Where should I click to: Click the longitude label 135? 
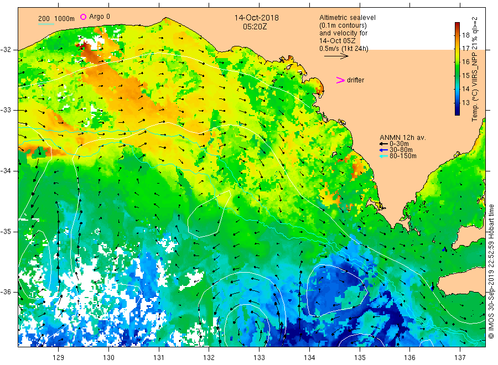[x=360, y=358]
